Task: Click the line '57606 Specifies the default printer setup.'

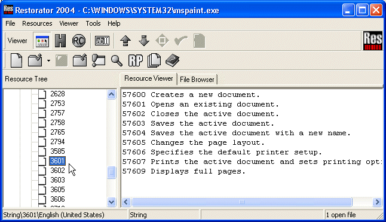Action: click(x=222, y=152)
